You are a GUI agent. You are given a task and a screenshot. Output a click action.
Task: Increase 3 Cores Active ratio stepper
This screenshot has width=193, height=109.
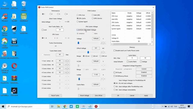click(68, 69)
